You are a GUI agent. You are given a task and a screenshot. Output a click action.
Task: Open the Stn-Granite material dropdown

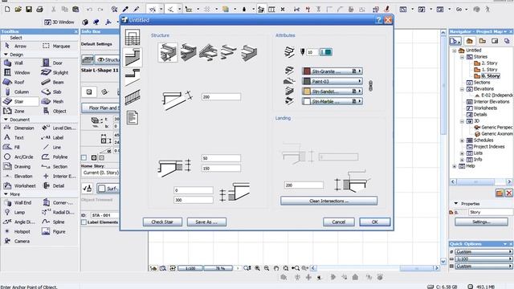coord(332,71)
